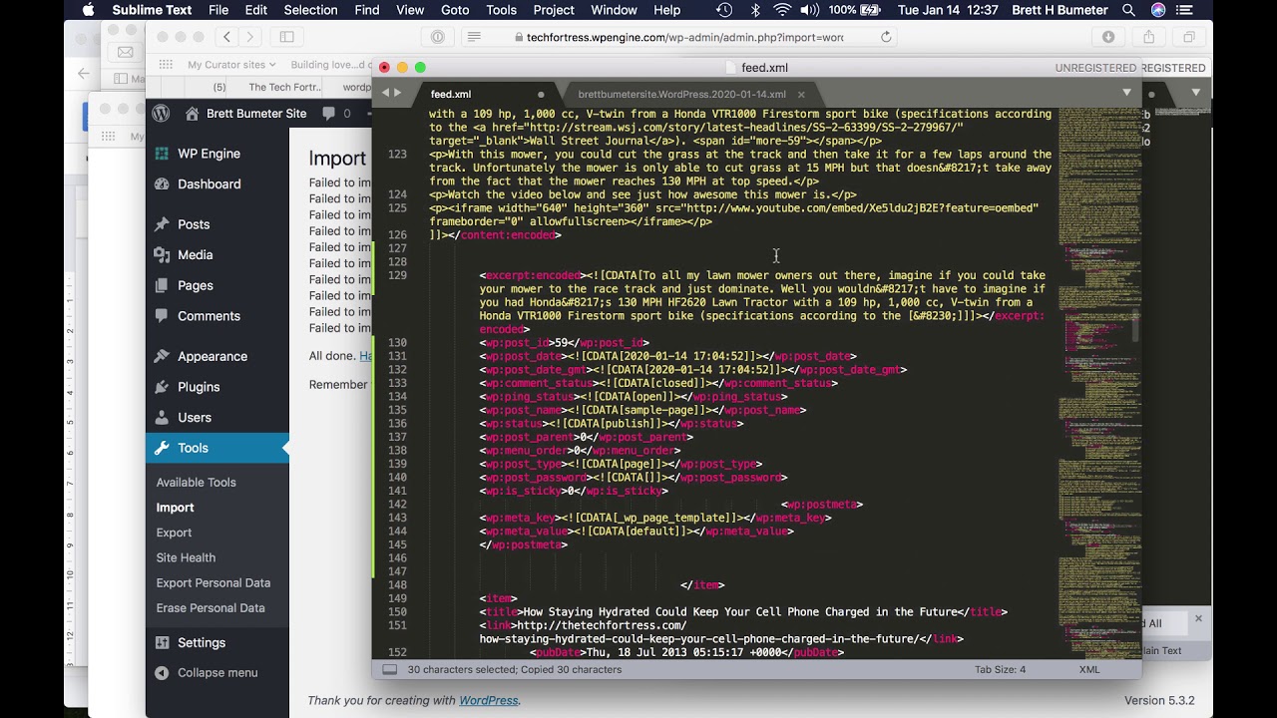Toggle the Sublime Text side bar icon
This screenshot has height=718, width=1277.
390,670
